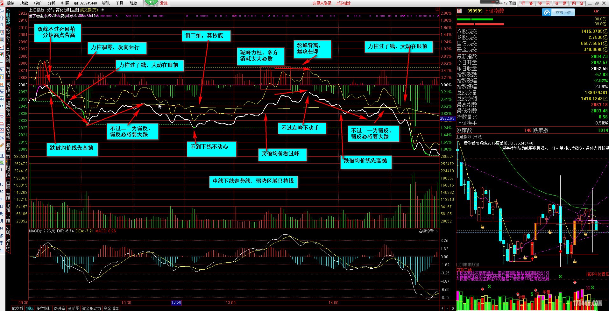
Task: Click the green 49 notification badge
Action: 151,2
